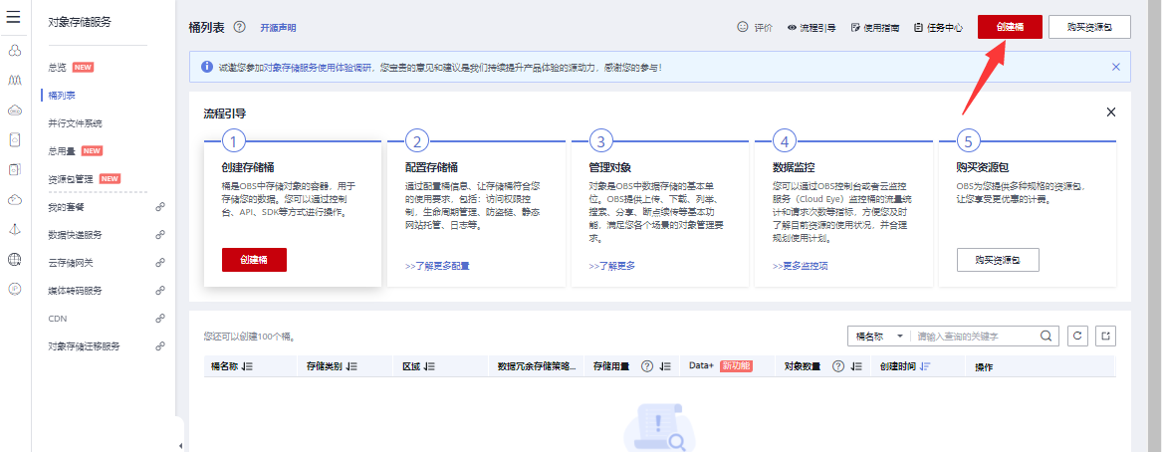1162x452 pixels.
Task: Collapse the sidebar using the small arrow
Action: pyautogui.click(x=181, y=445)
